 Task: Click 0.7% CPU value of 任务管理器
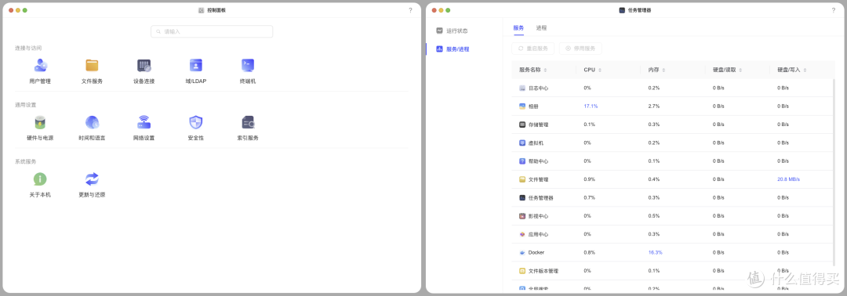tap(589, 198)
